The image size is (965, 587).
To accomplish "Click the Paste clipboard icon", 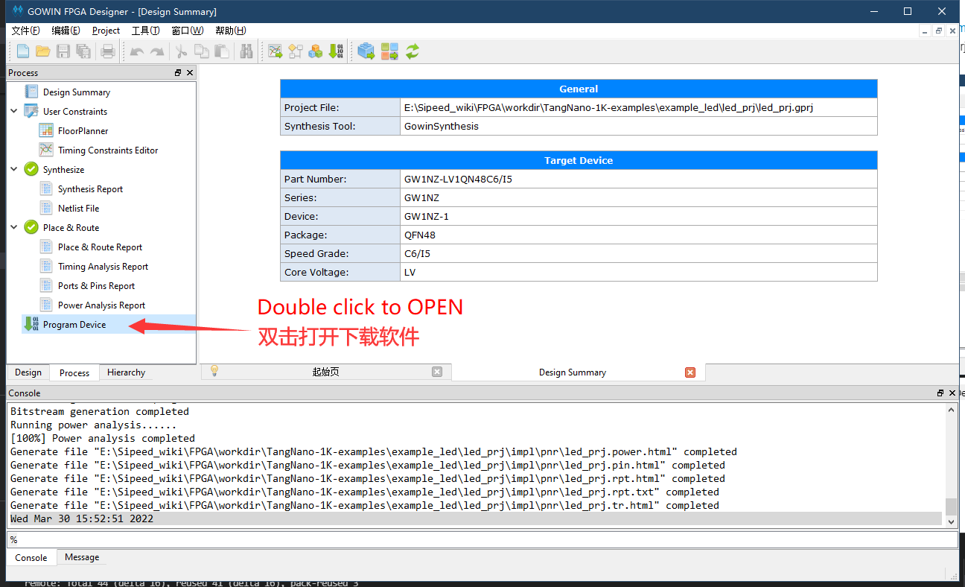I will (221, 51).
